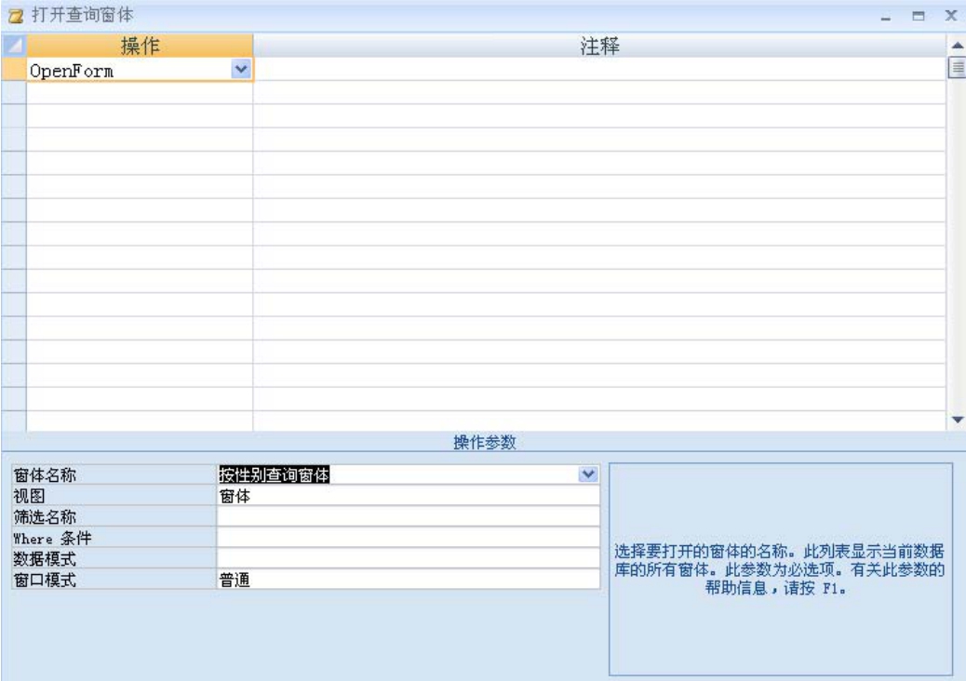The width and height of the screenshot is (966, 681).
Task: Click the Where 条件 input field
Action: pyautogui.click(x=408, y=538)
